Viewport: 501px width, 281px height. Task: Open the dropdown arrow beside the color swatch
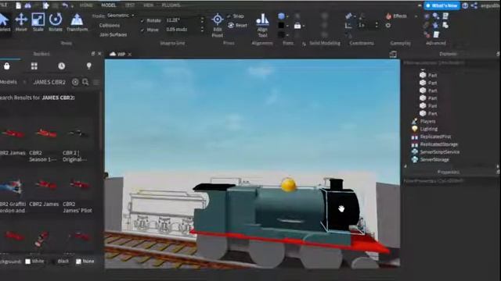287,26
